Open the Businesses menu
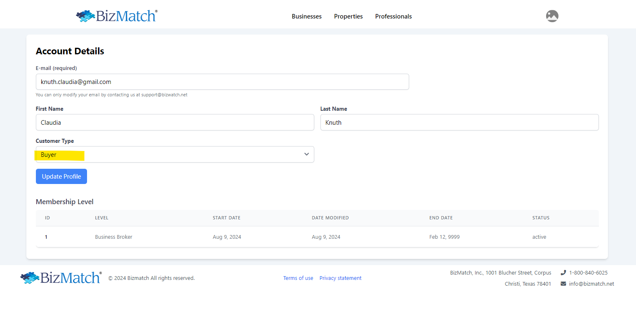The image size is (636, 312). tap(306, 16)
